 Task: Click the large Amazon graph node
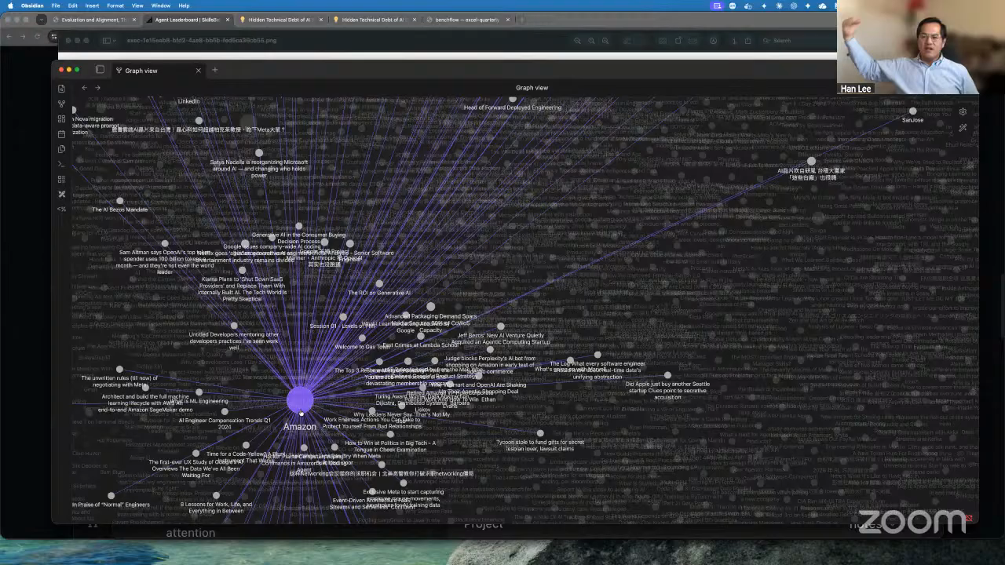[x=300, y=400]
